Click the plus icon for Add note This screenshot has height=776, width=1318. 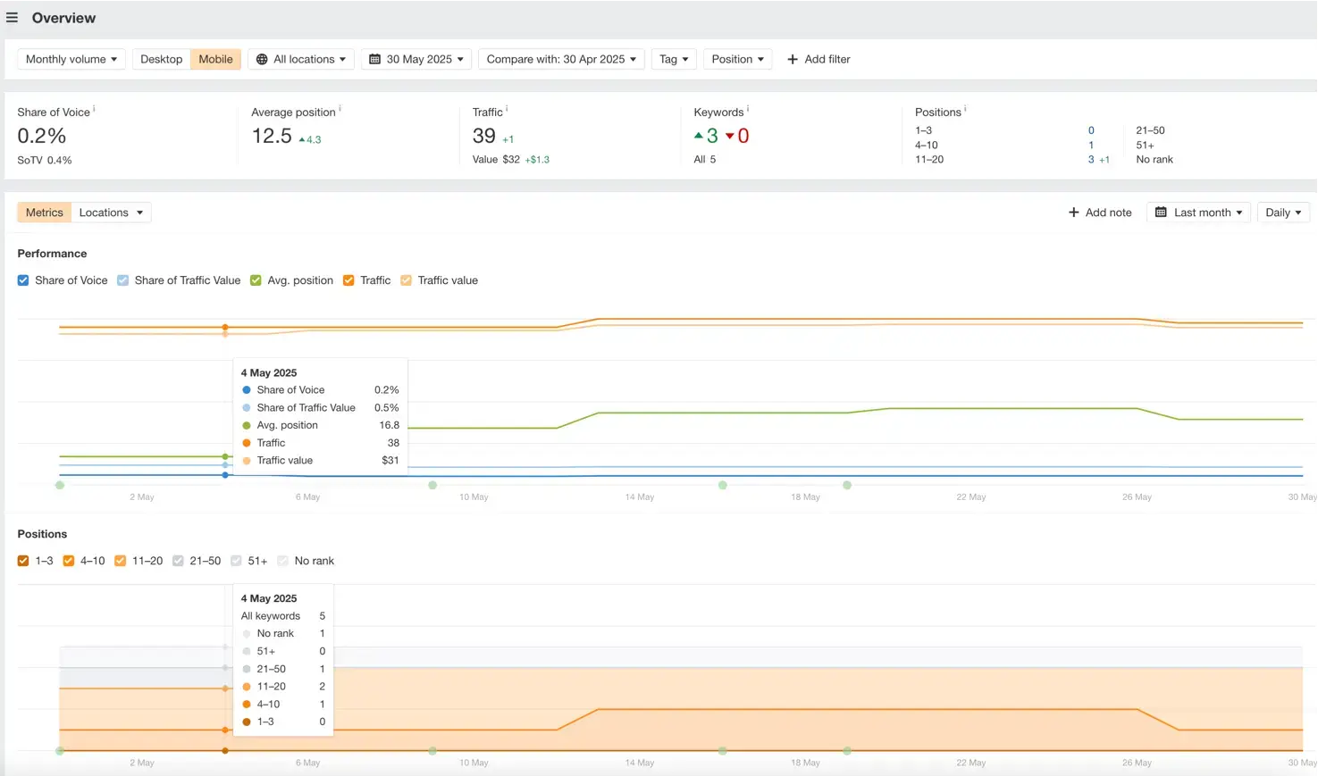[x=1073, y=213]
